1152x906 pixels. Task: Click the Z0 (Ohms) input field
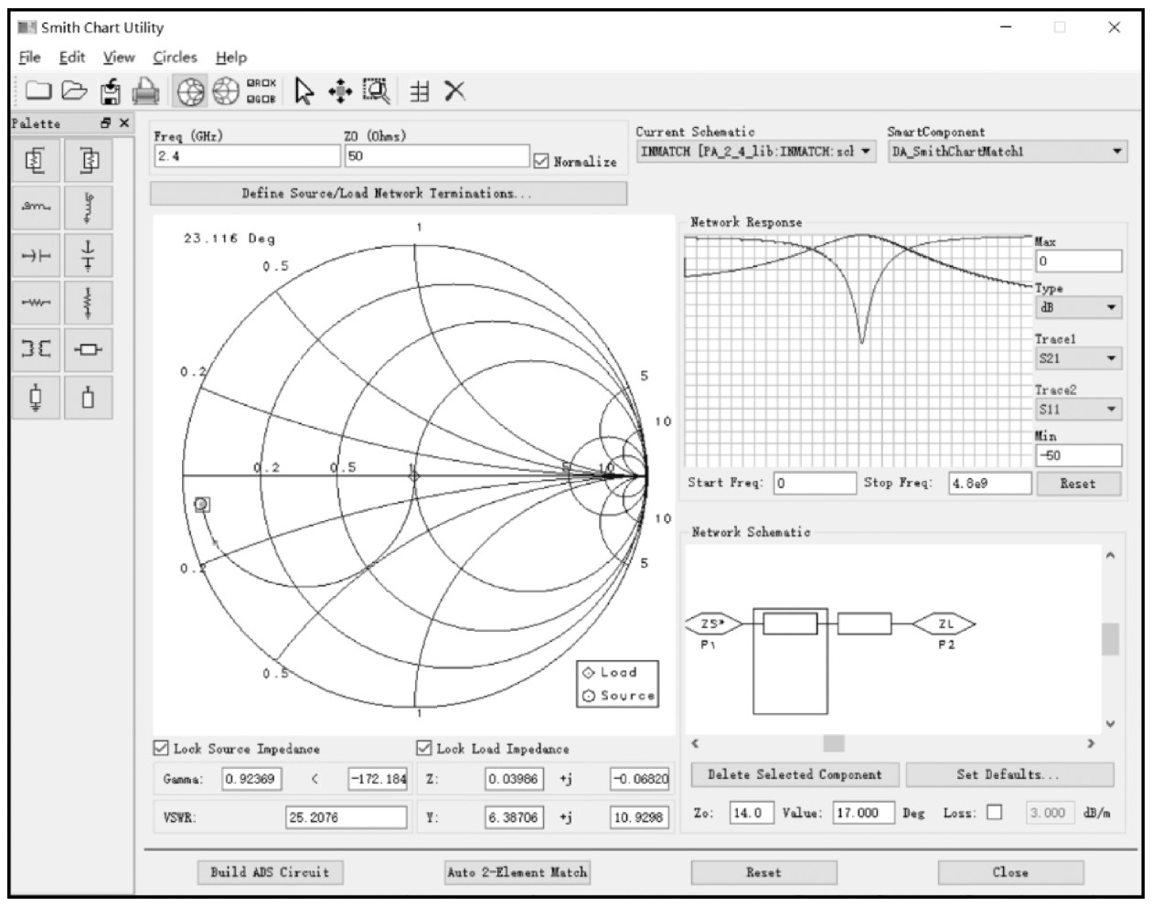(x=436, y=156)
